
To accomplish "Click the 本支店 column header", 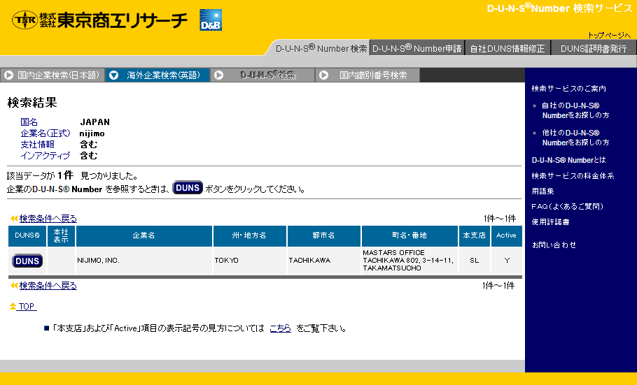I will pyautogui.click(x=474, y=235).
